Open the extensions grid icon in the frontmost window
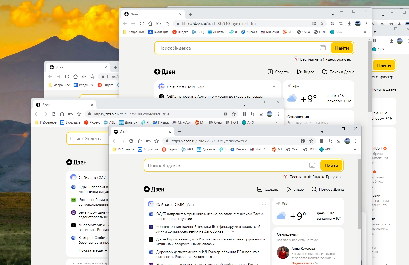 (322, 141)
